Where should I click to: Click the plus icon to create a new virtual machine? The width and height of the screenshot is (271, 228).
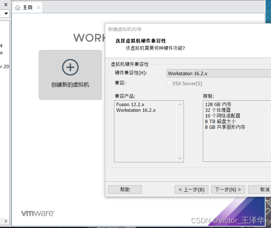[x=70, y=67]
